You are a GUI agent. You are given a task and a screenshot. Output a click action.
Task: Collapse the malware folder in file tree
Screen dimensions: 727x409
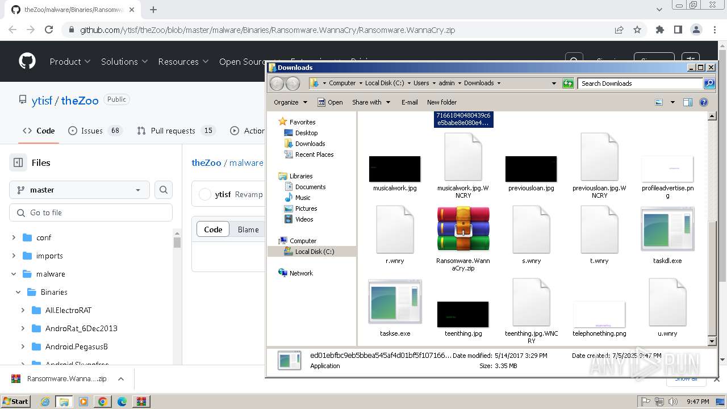[14, 274]
